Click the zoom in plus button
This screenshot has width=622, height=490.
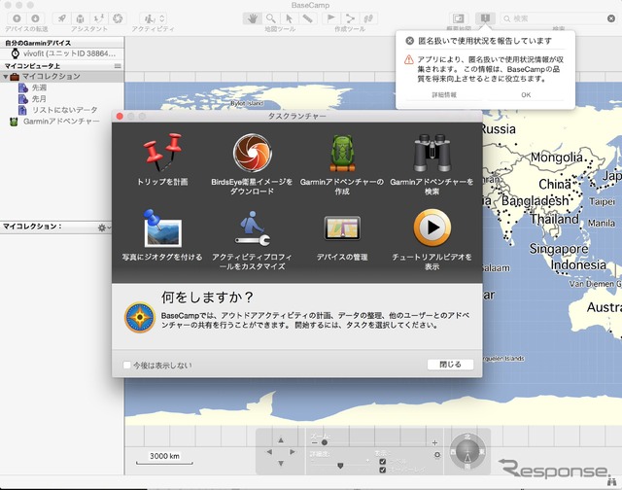pos(434,442)
